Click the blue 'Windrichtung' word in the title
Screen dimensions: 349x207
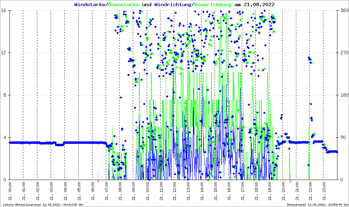click(x=173, y=4)
